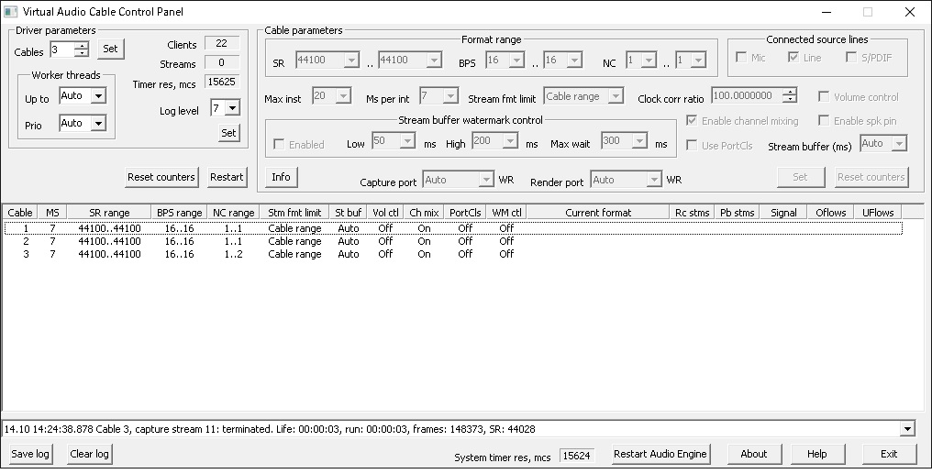Click the Restart Audio Engine button
Image resolution: width=932 pixels, height=474 pixels.
coord(660,455)
